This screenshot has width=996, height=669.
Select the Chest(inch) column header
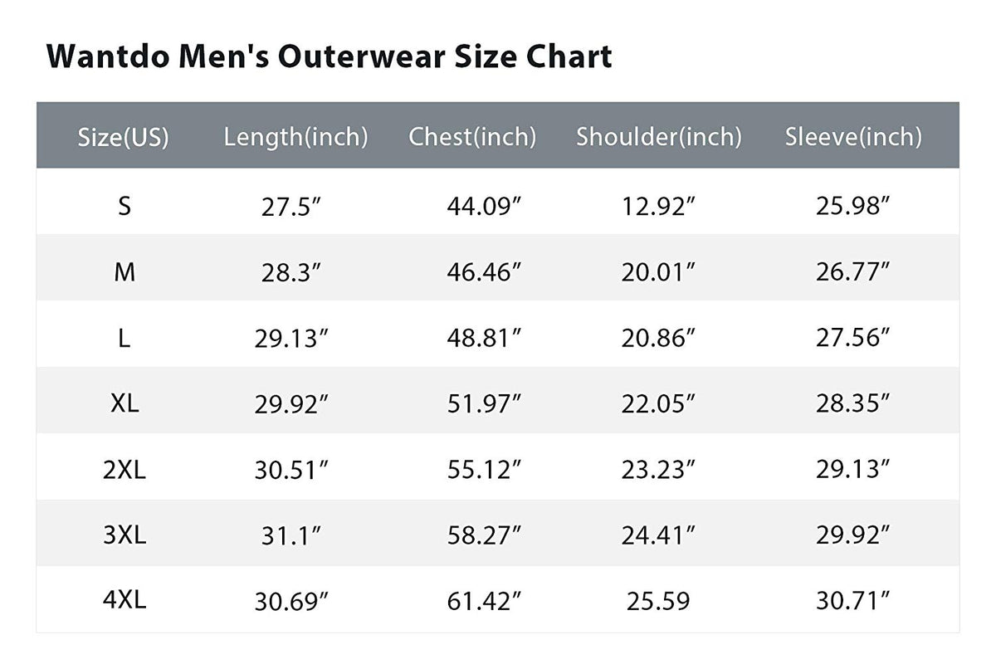[x=472, y=137]
